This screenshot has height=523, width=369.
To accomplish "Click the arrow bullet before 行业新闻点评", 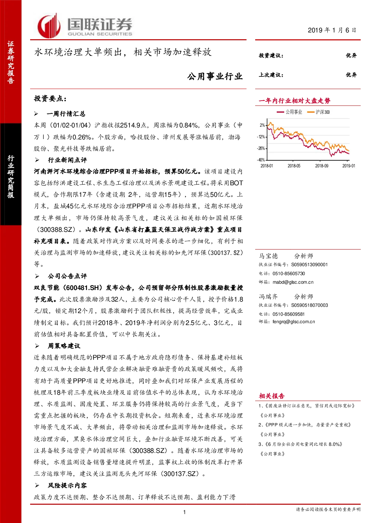I will pyautogui.click(x=37, y=160).
